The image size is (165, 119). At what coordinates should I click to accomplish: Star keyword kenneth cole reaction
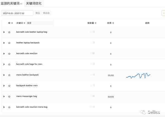pyautogui.click(x=9, y=54)
